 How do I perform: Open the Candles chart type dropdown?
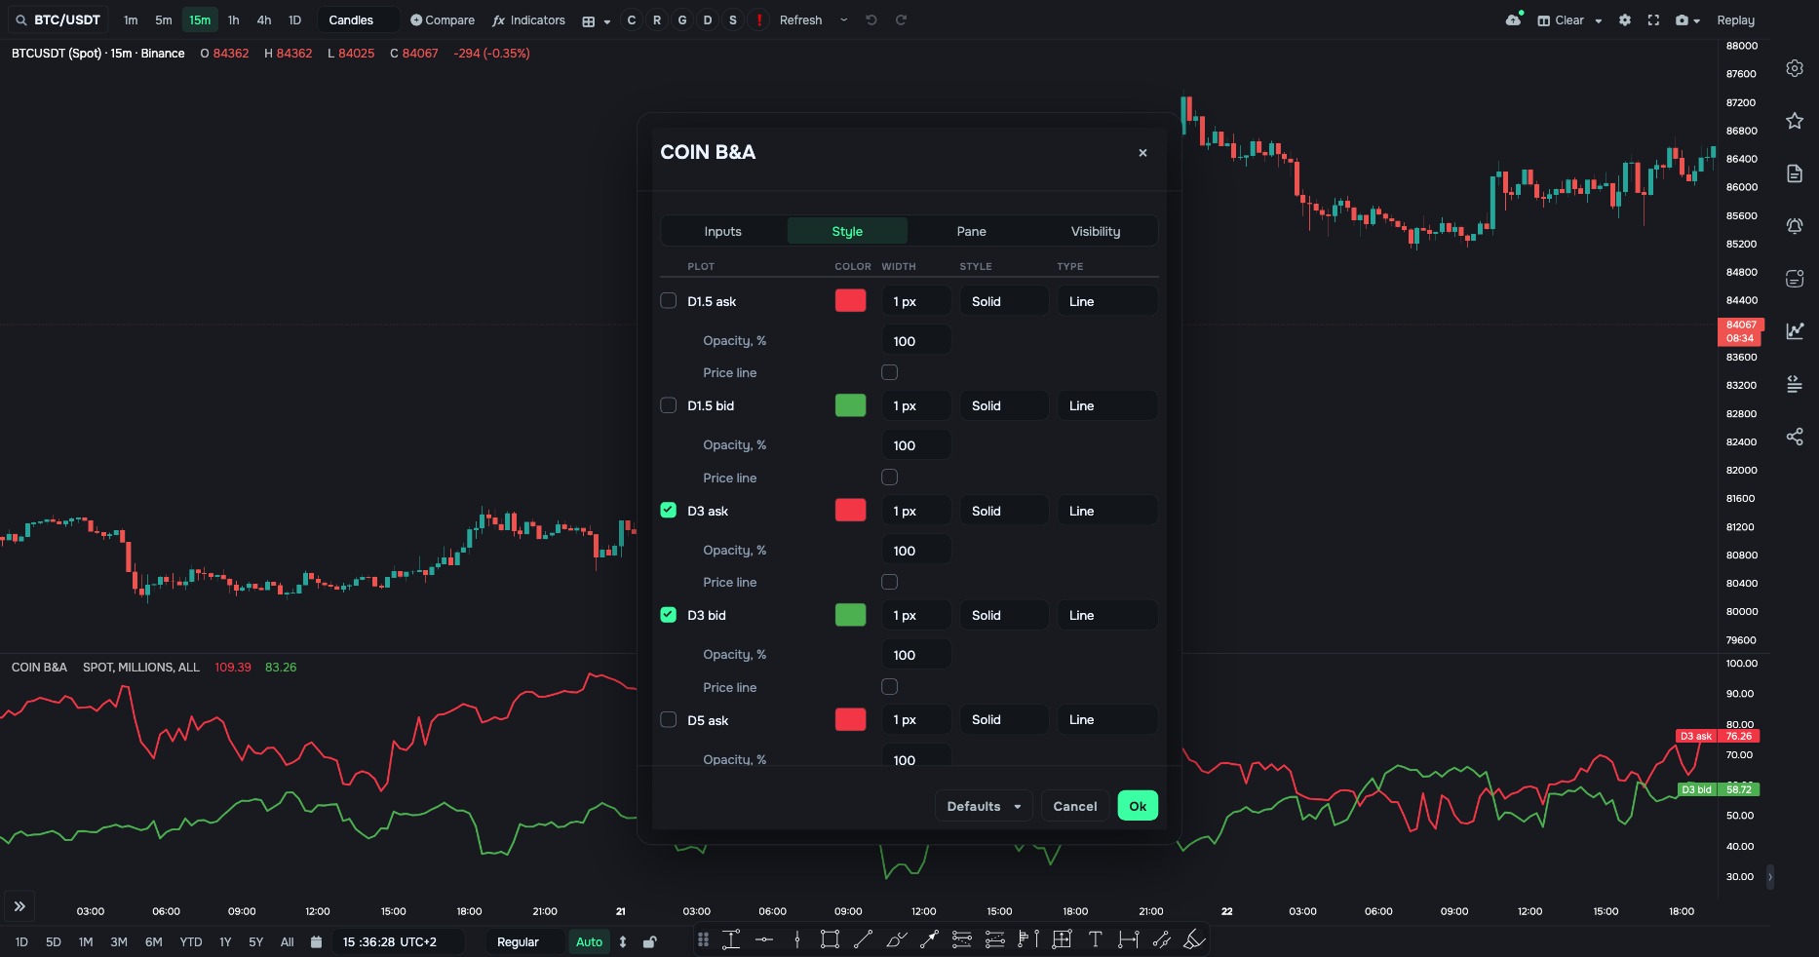[x=358, y=20]
